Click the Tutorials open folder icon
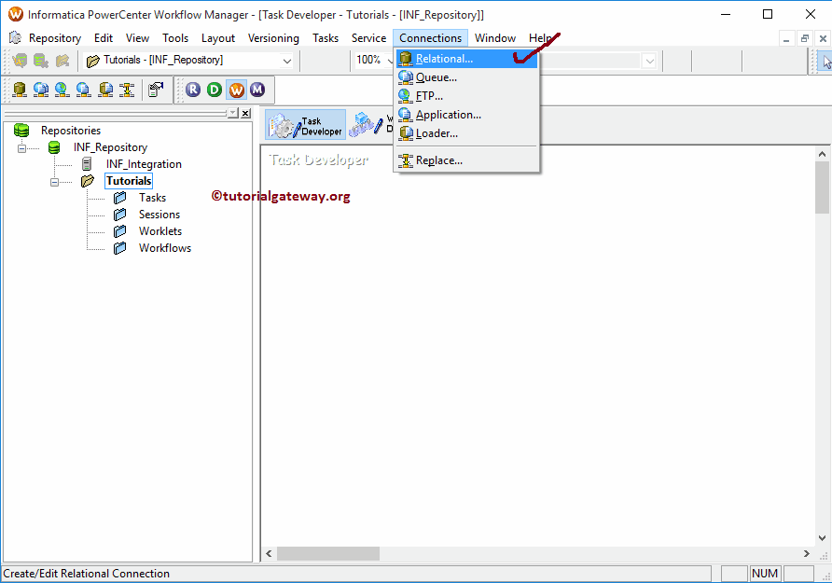Screen dimensions: 832x583 click(88, 181)
